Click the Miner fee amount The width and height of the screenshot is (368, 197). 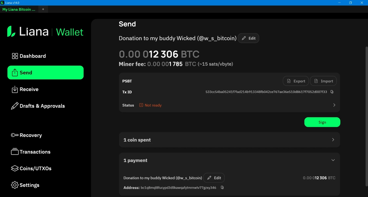(172, 64)
